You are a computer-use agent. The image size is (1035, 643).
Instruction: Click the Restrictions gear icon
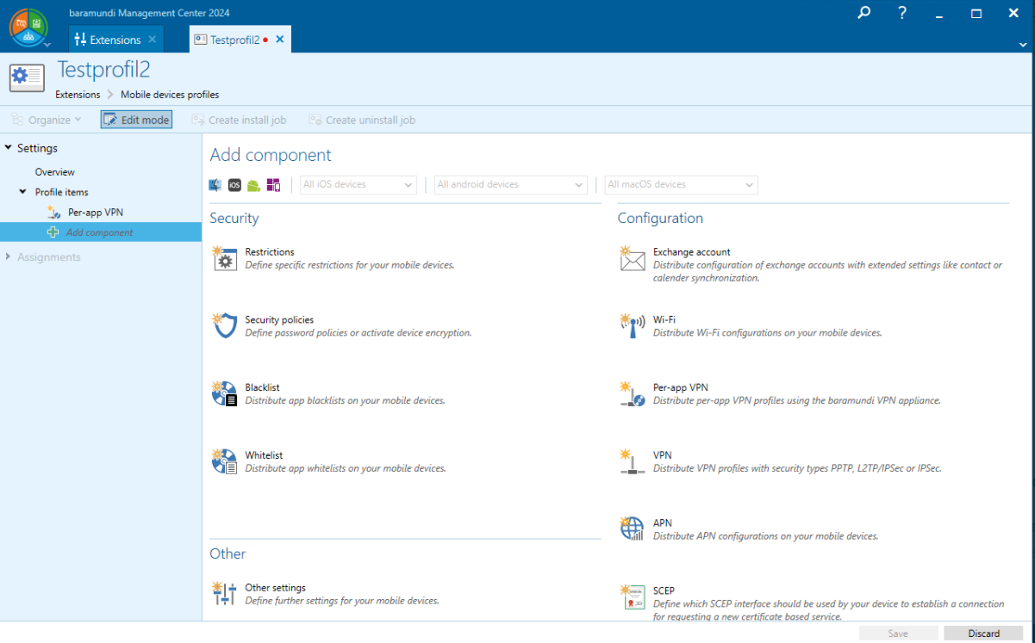click(x=224, y=258)
